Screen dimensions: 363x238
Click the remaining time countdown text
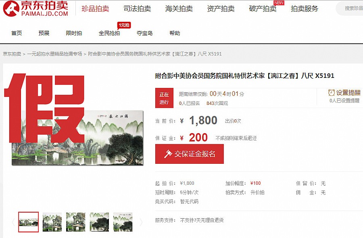point(212,94)
